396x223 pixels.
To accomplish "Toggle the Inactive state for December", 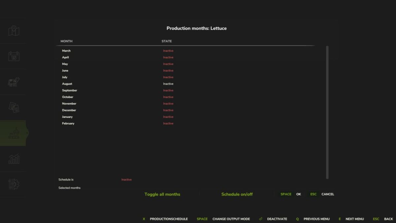I will coord(168,110).
